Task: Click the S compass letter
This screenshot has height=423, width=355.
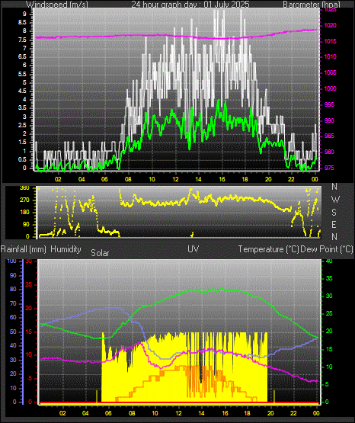Action: click(334, 213)
